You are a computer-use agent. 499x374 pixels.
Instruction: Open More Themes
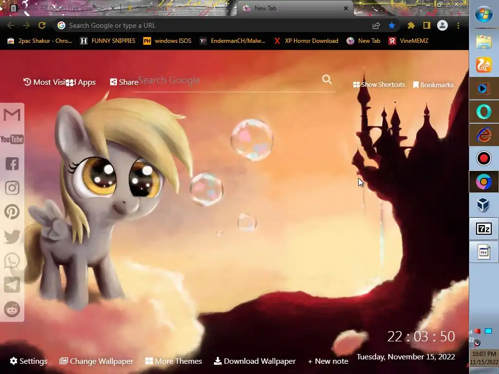(x=173, y=361)
